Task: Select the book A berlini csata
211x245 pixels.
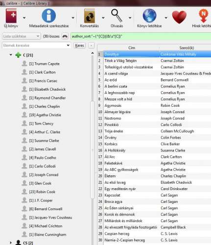Action: [116, 86]
